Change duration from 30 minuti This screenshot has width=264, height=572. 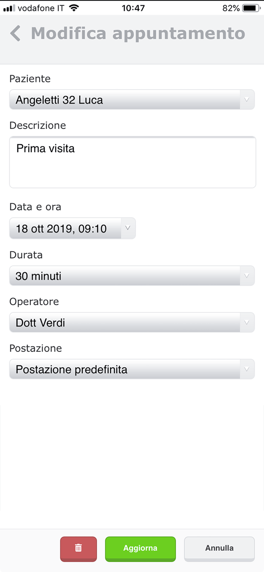(114, 276)
